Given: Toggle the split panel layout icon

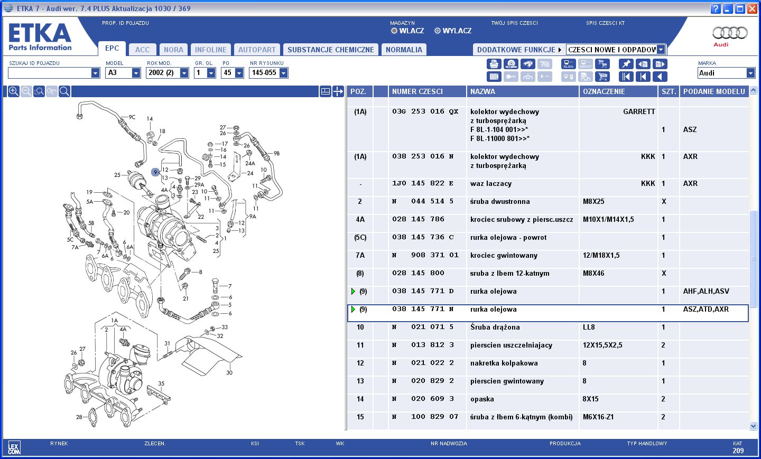Looking at the screenshot, I should (326, 91).
